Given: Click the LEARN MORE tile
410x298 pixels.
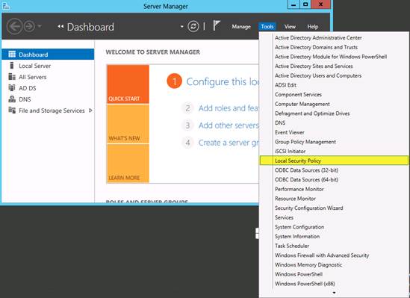Looking at the screenshot, I should (x=128, y=164).
